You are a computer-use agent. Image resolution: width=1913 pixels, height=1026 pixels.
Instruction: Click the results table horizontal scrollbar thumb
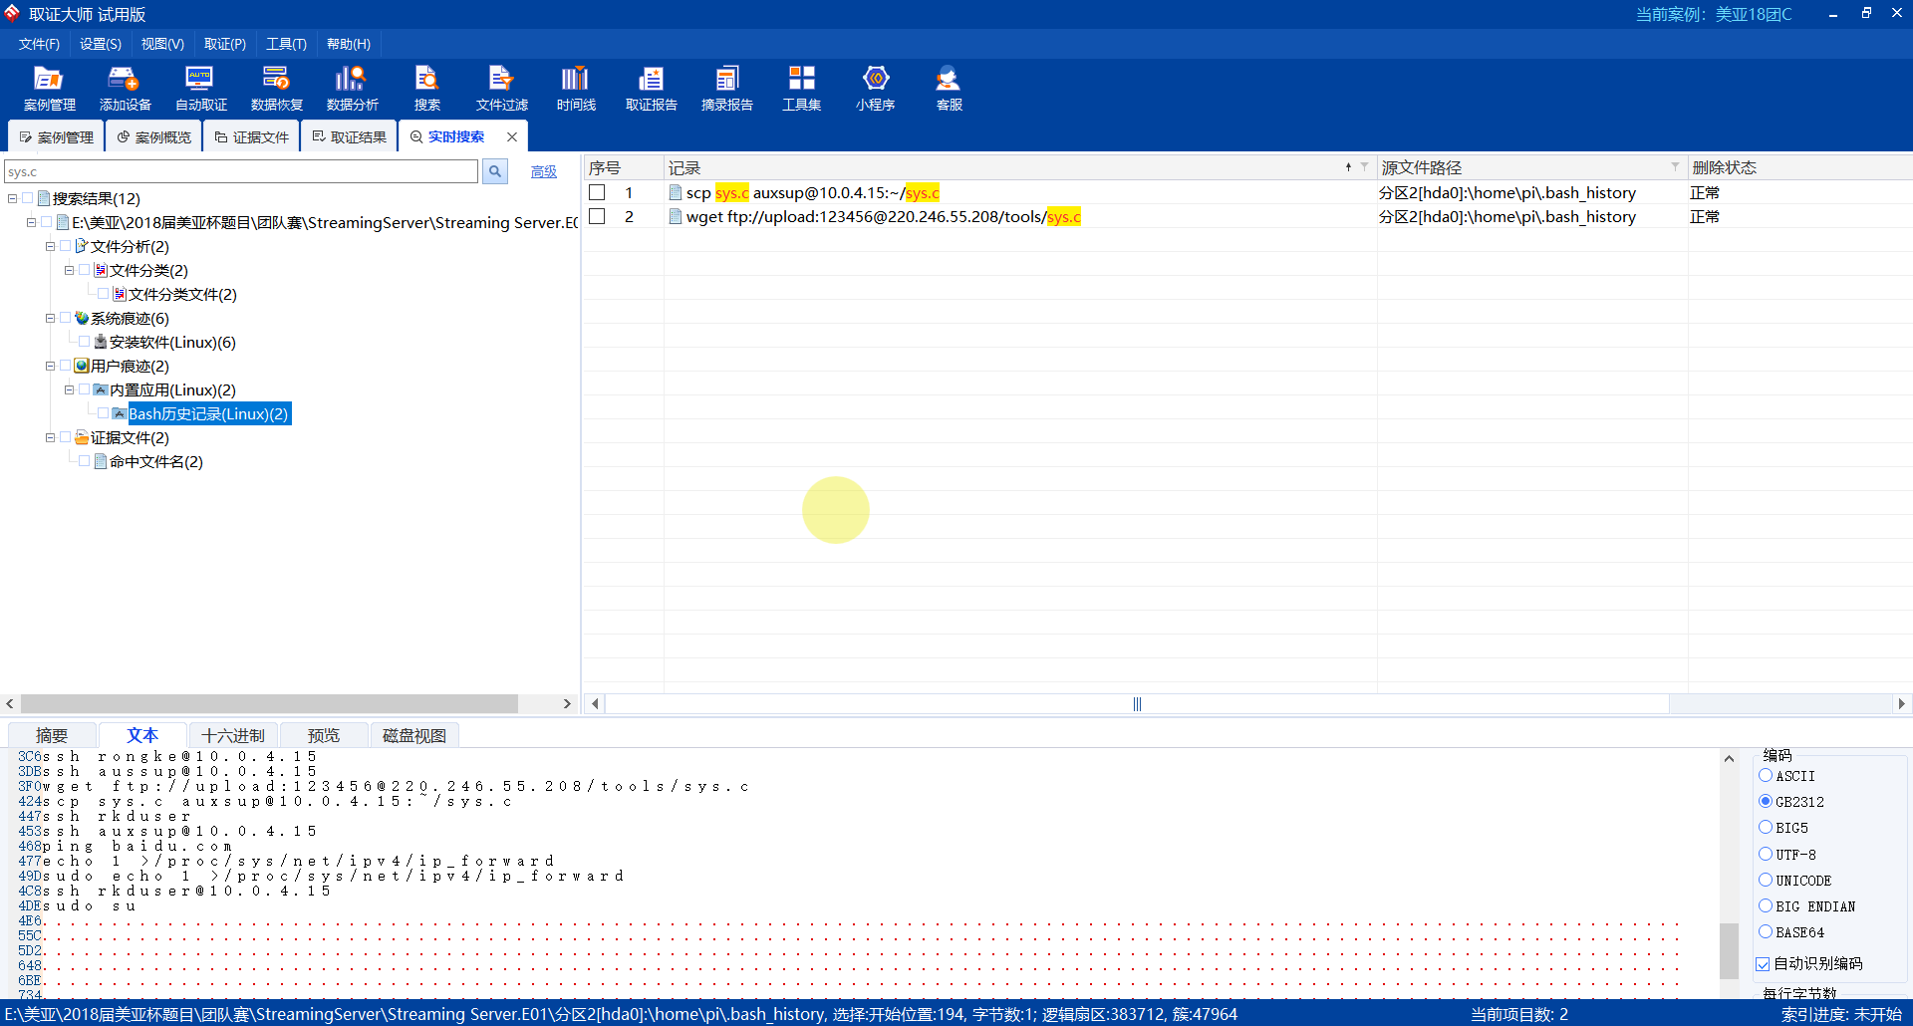pyautogui.click(x=1137, y=703)
